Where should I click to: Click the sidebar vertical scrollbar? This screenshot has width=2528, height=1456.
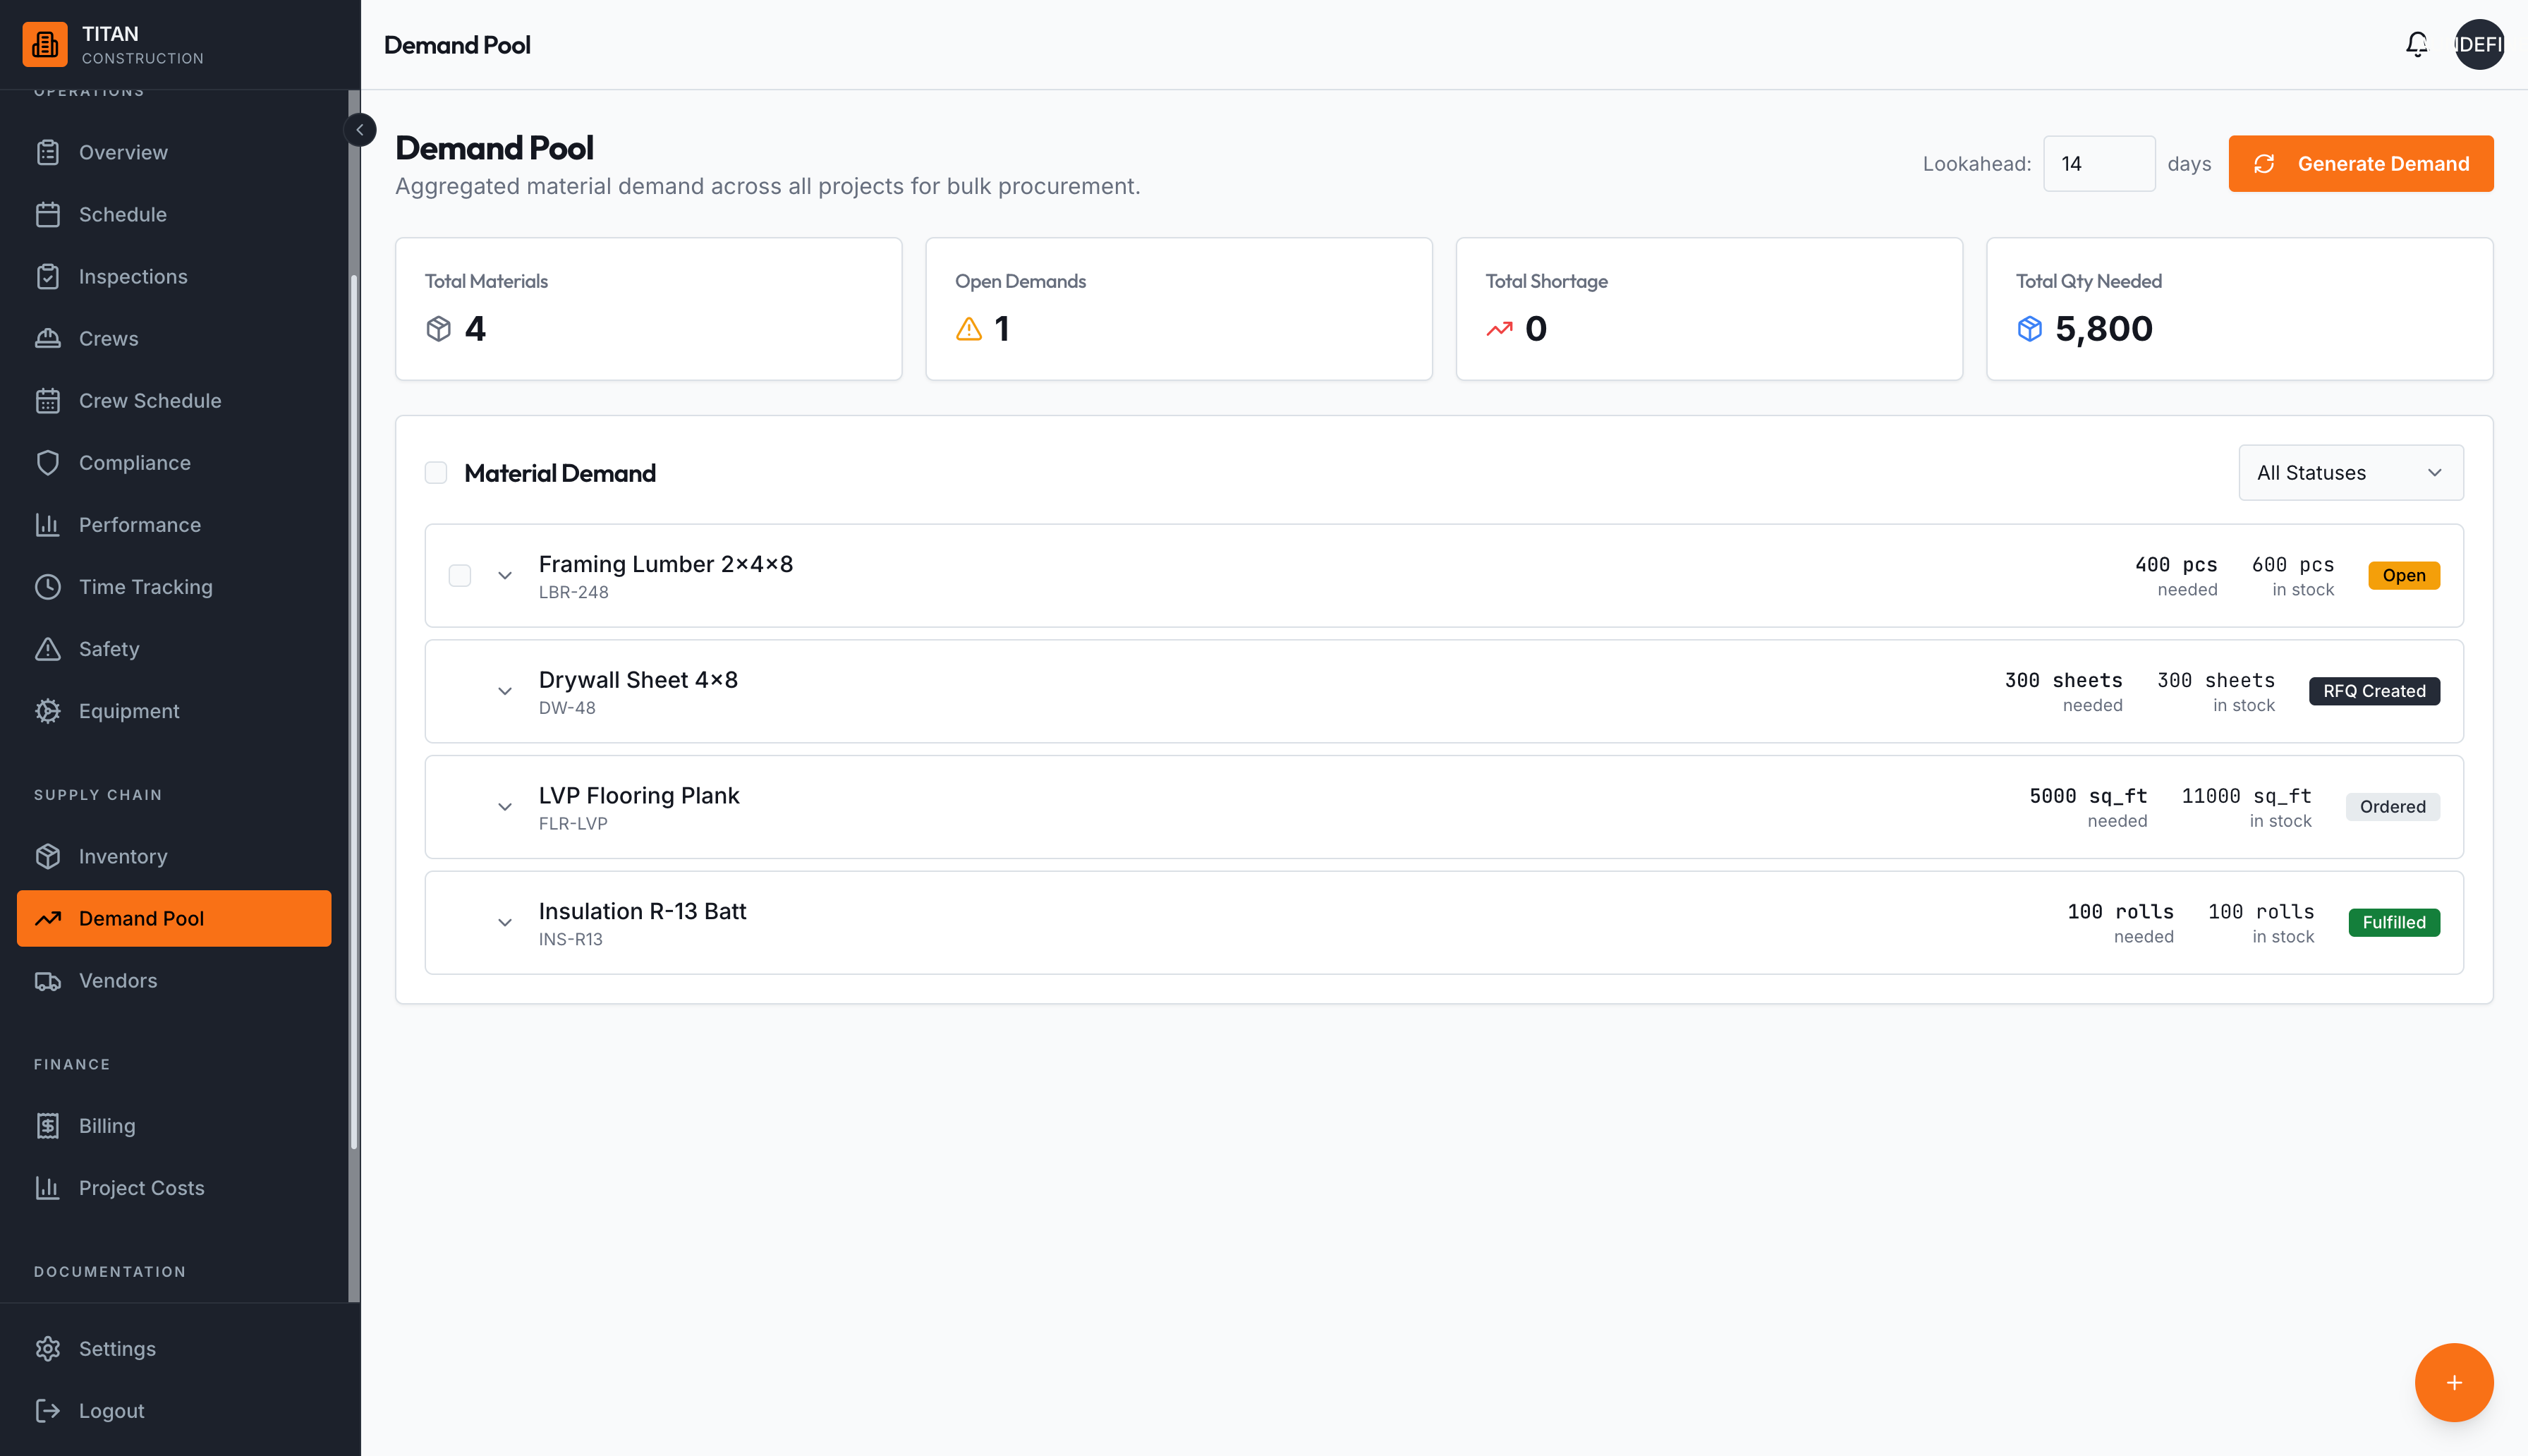coord(354,712)
